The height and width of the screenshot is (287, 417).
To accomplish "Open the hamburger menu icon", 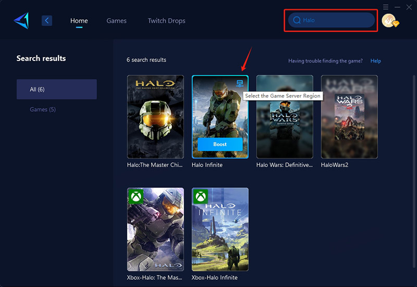I will 386,7.
